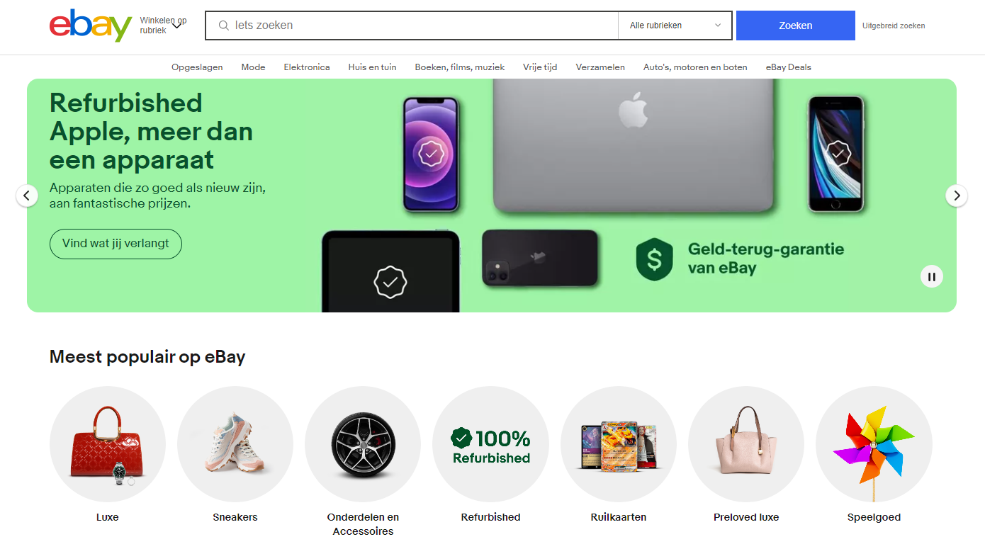Expand the Winkelen op rubriek dropdown
Viewport: 985px width, 549px height.
(x=162, y=26)
